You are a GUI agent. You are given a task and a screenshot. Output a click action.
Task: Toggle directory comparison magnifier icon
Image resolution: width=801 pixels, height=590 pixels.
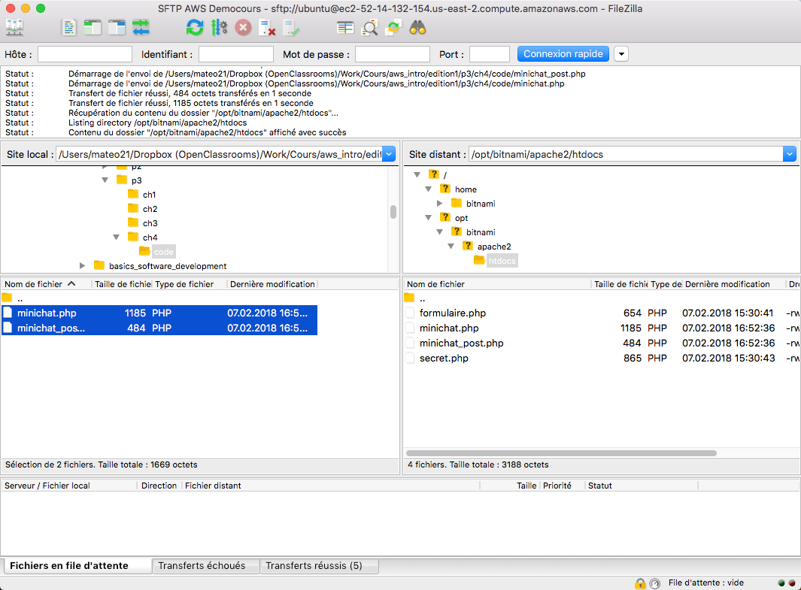point(369,29)
